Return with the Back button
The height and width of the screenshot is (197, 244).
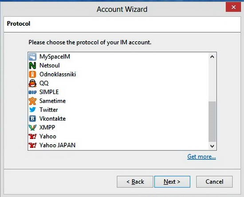[x=135, y=181]
